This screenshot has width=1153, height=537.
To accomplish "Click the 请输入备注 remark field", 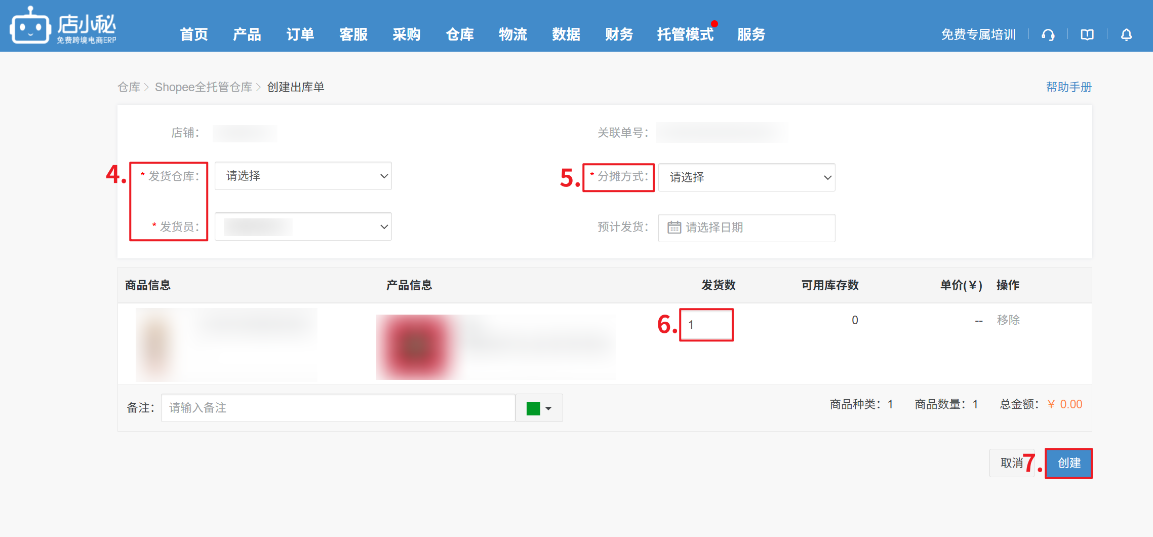I will coord(338,408).
